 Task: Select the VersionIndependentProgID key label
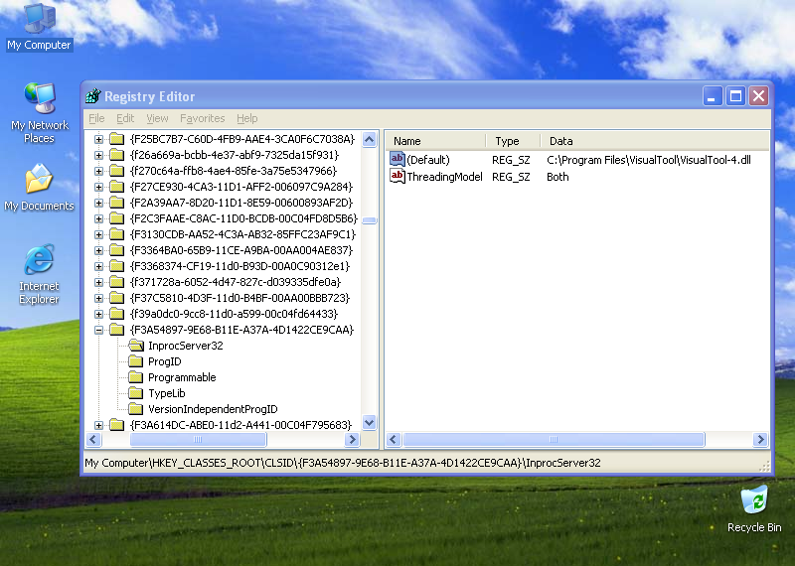(213, 409)
